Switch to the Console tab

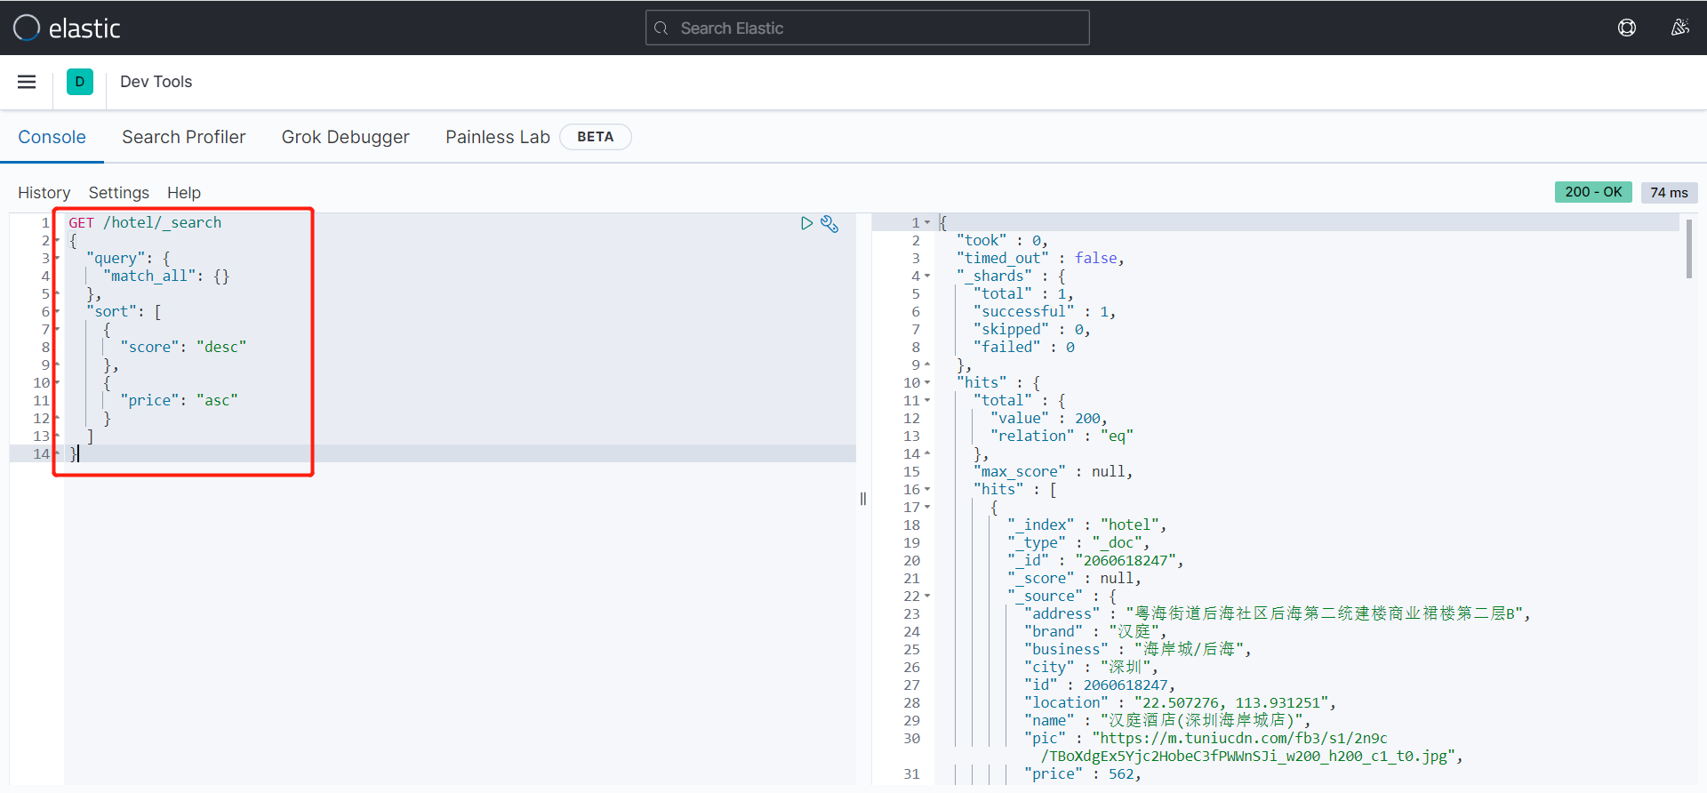click(x=52, y=137)
